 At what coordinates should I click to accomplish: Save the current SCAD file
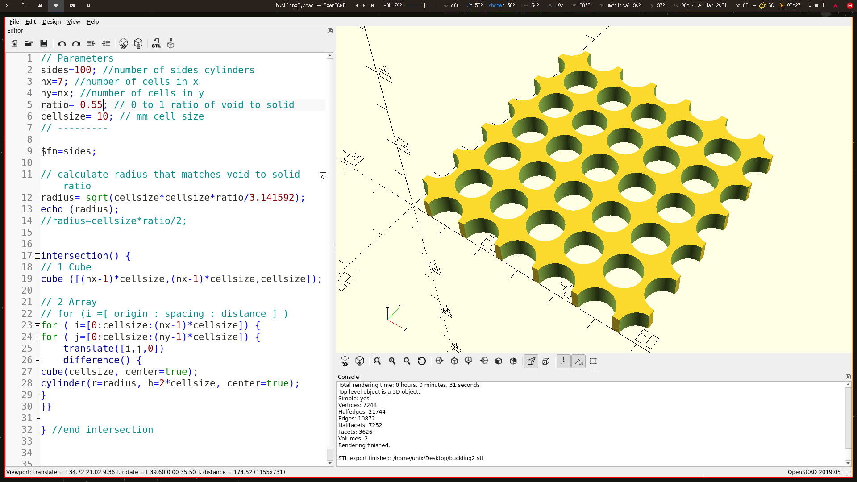44,43
